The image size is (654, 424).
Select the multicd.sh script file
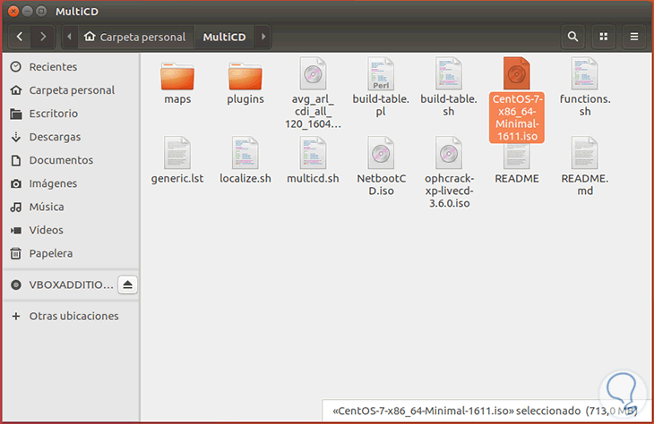[313, 160]
